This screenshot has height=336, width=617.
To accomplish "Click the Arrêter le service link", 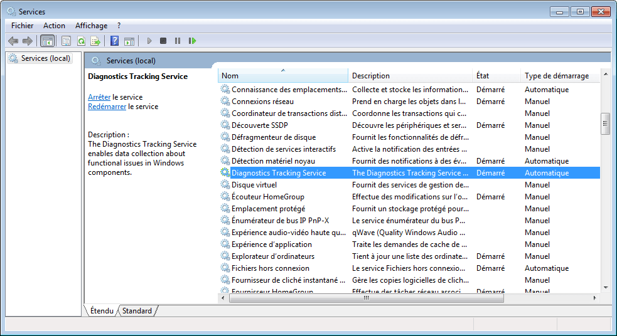I will click(99, 97).
